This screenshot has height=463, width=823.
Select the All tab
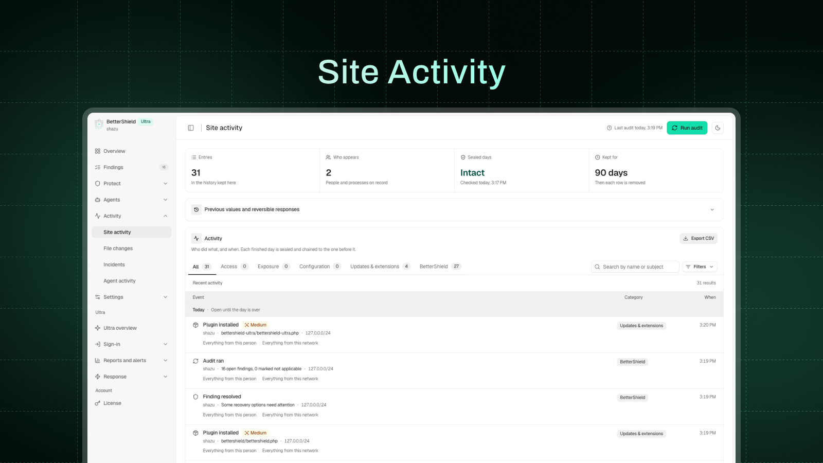202,267
